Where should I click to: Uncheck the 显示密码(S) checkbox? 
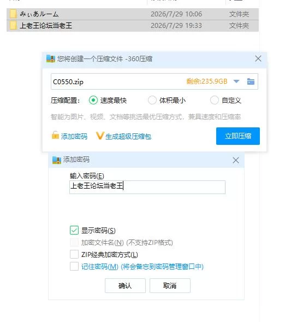click(x=74, y=230)
